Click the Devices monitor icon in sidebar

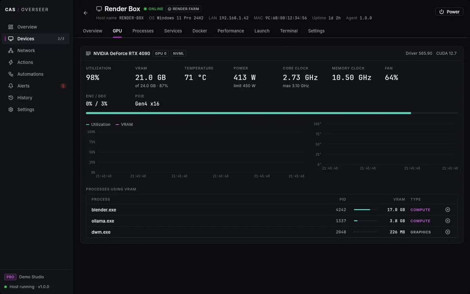tap(11, 39)
